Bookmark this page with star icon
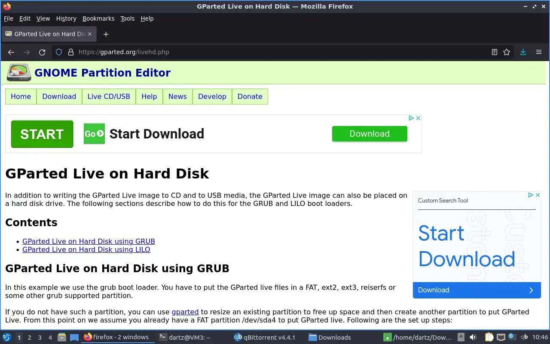The image size is (550, 344). click(x=507, y=52)
